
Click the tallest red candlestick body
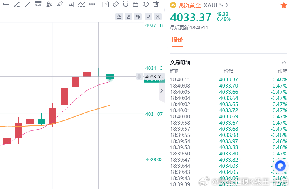tap(64, 96)
